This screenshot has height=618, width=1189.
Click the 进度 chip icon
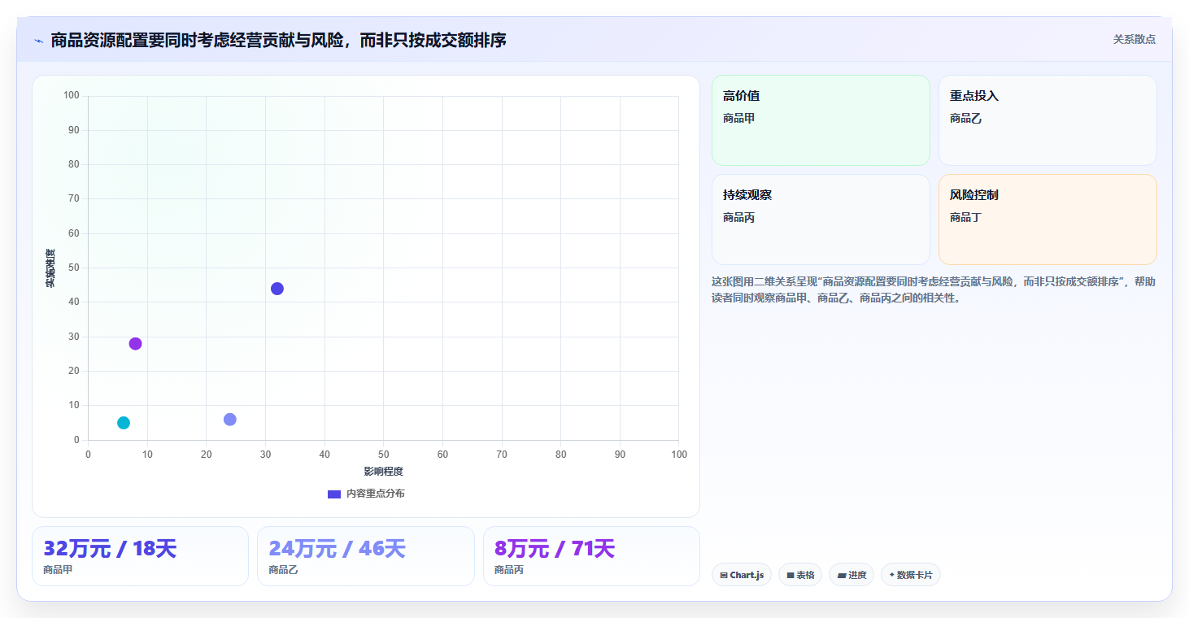pyautogui.click(x=842, y=576)
